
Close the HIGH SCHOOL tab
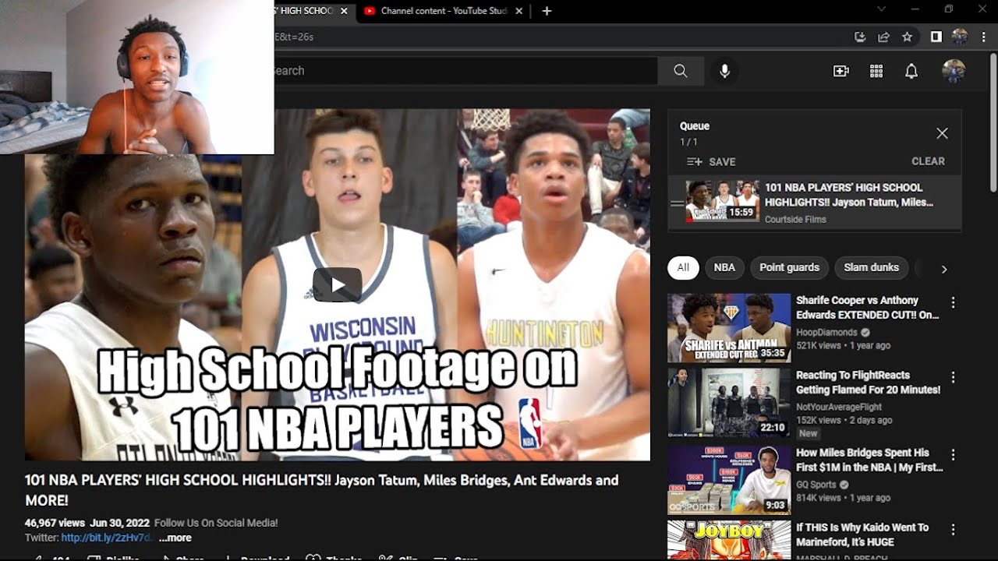click(x=344, y=11)
